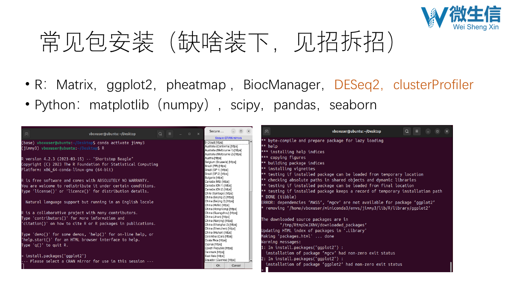The width and height of the screenshot is (505, 284).
Task: Select the "China (Beijing 2) [https]" mirror
Action: (x=226, y=198)
